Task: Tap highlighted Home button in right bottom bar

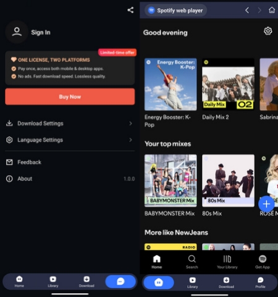Action: [x=159, y=282]
